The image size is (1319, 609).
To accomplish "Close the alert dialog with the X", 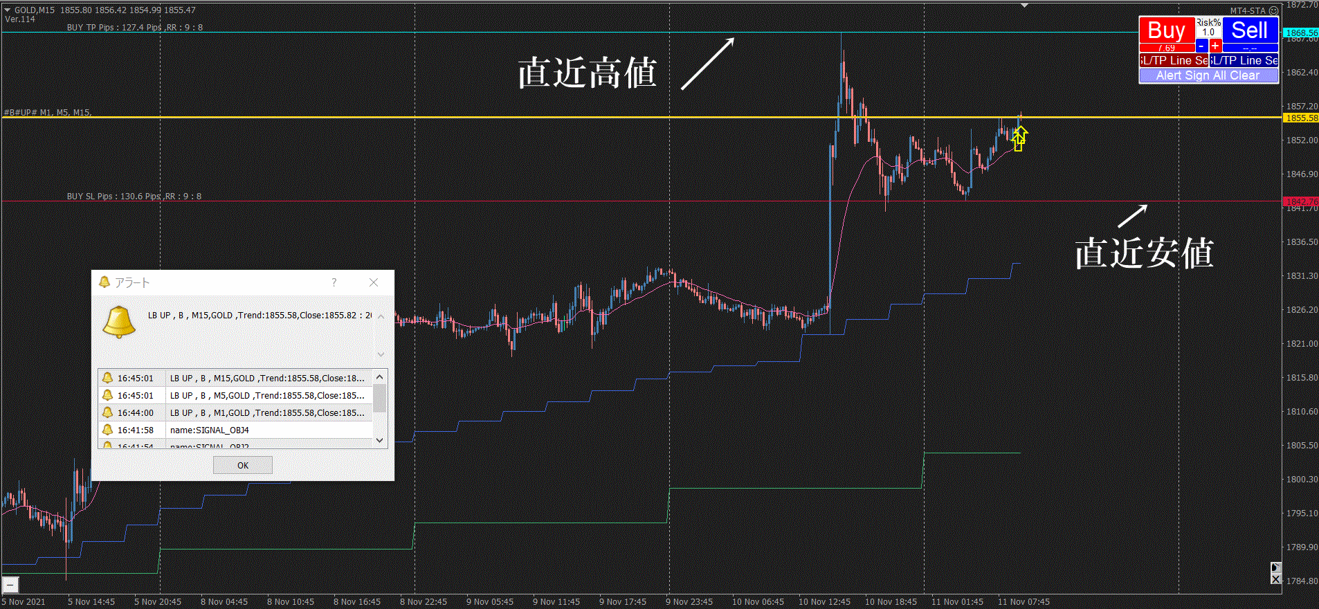I will [x=374, y=282].
